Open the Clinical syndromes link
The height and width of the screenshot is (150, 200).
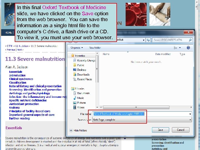click(21, 79)
